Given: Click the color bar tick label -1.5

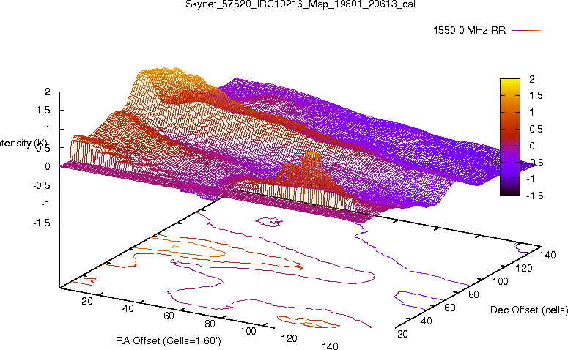Looking at the screenshot, I should click(535, 196).
